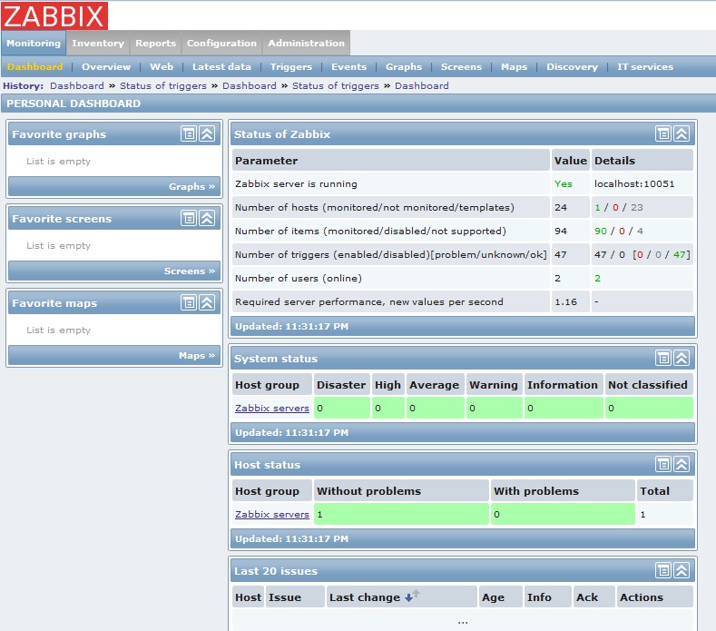Open the Maps submenu item
Image resolution: width=716 pixels, height=631 pixels.
[514, 66]
